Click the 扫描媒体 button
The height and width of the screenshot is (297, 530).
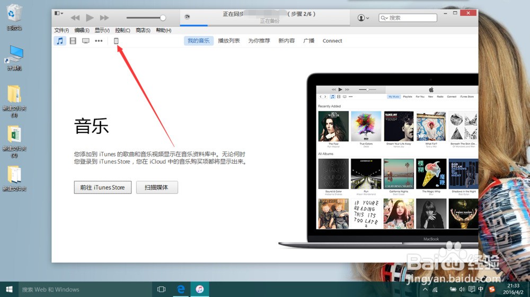(157, 188)
